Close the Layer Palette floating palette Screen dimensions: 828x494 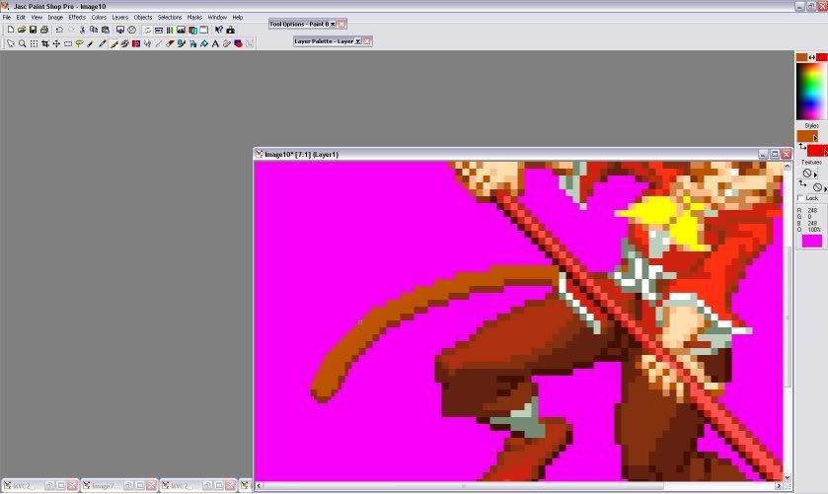[x=367, y=41]
